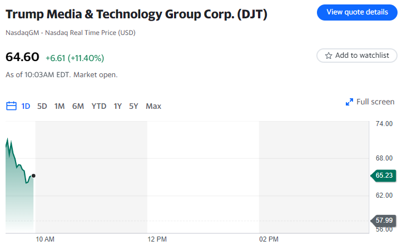
Task: Click the View quote details button
Action: [x=357, y=12]
